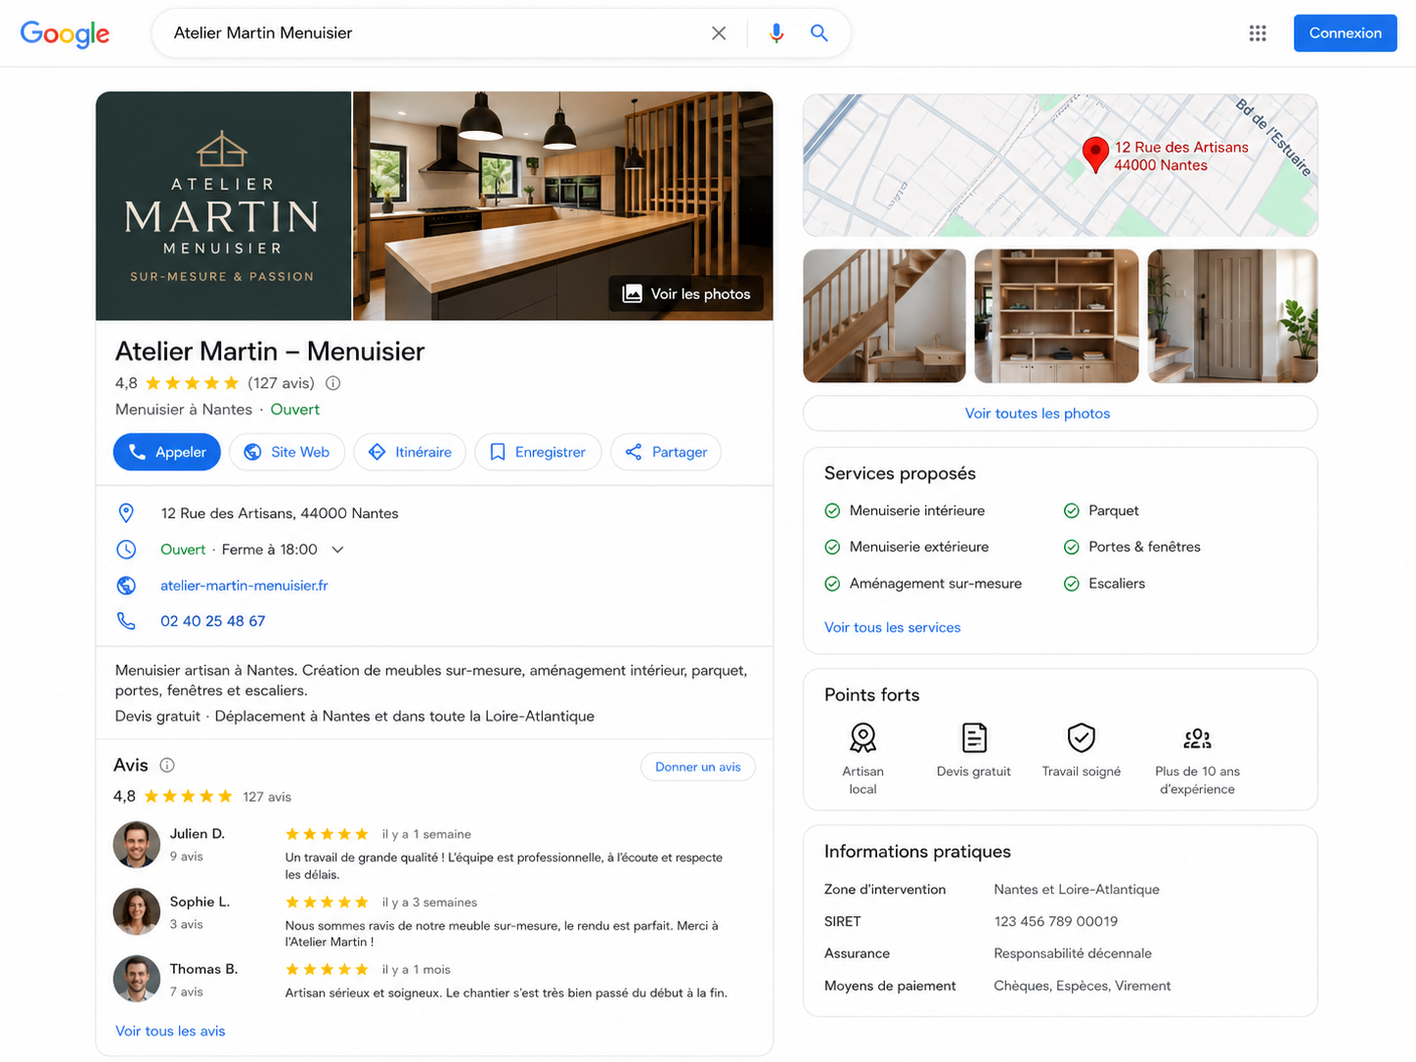Open the atelier-martin-menuisier.fr link
The height and width of the screenshot is (1062, 1416).
click(x=244, y=586)
